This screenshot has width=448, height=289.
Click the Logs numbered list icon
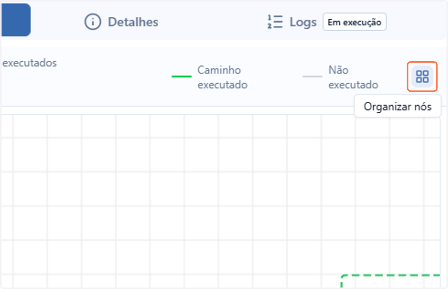click(275, 22)
